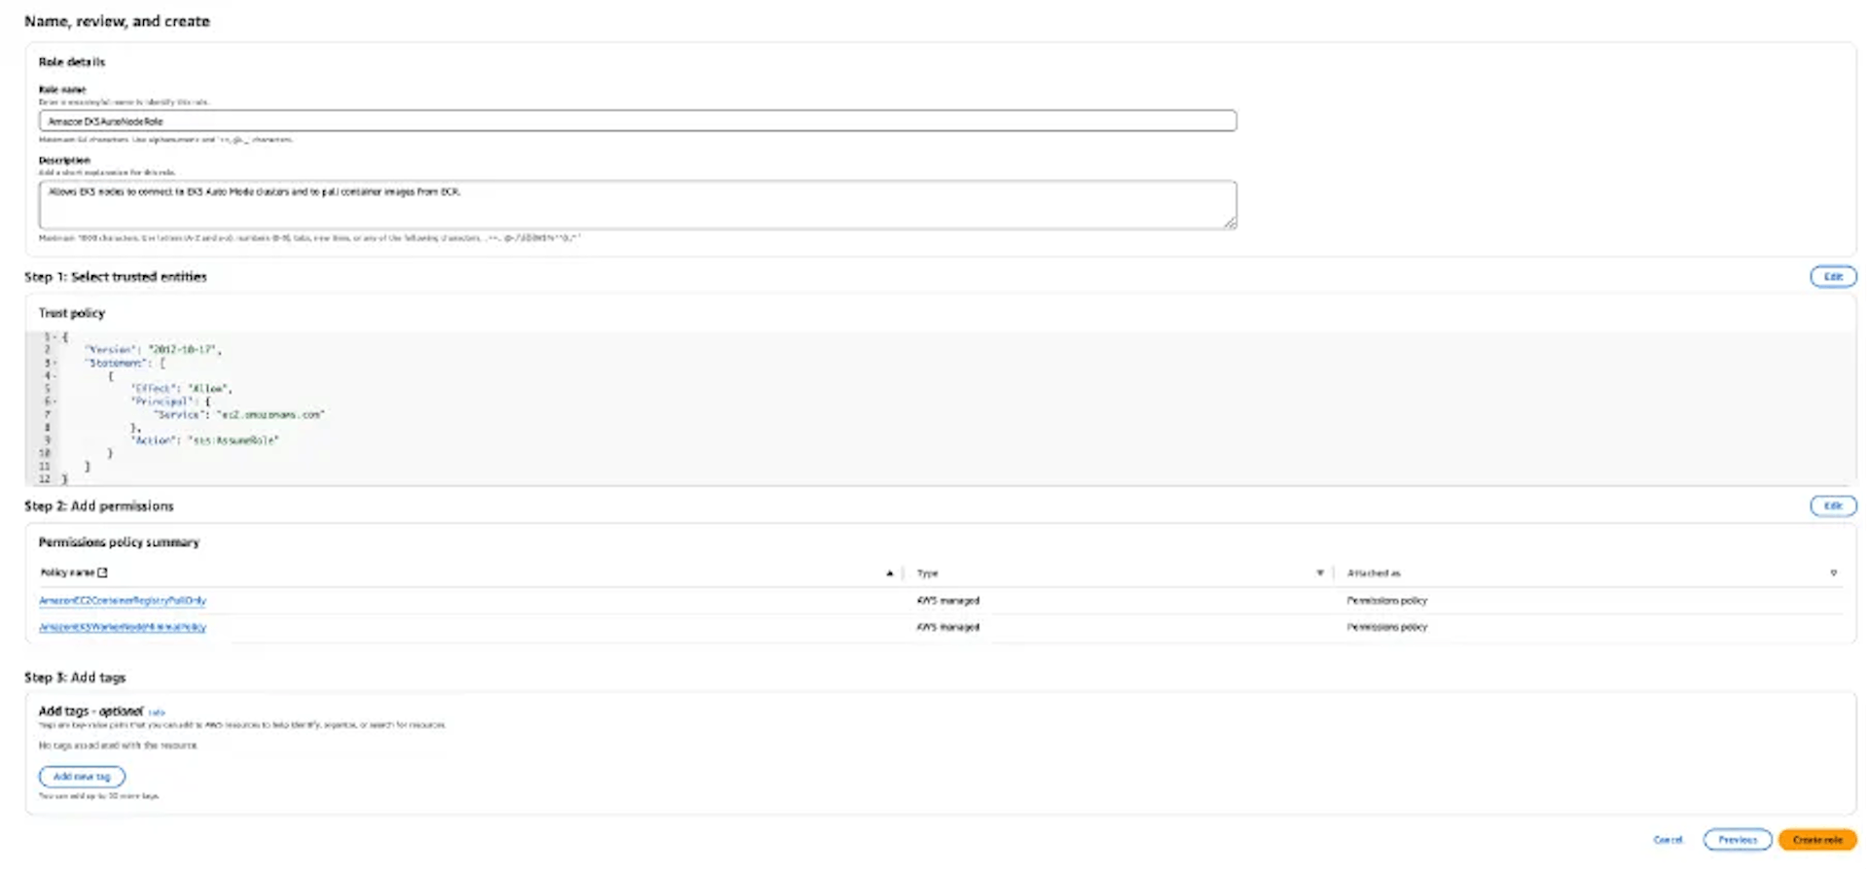Sort by the Attached as column arrow
The height and width of the screenshot is (871, 1868).
coord(1833,574)
